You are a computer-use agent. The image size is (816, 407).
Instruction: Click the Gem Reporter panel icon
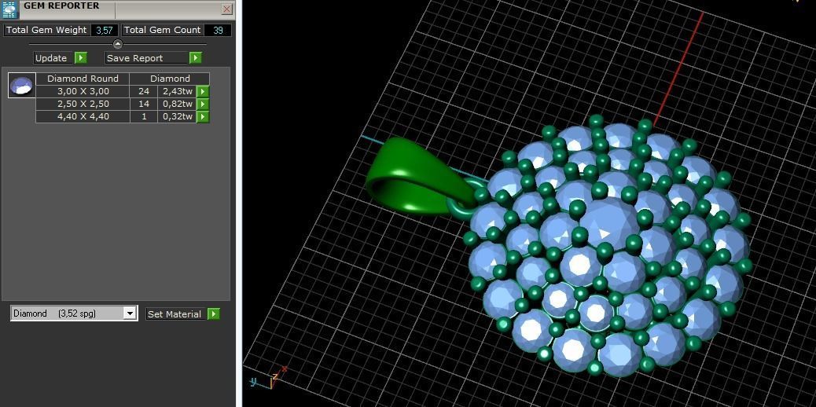[10, 9]
